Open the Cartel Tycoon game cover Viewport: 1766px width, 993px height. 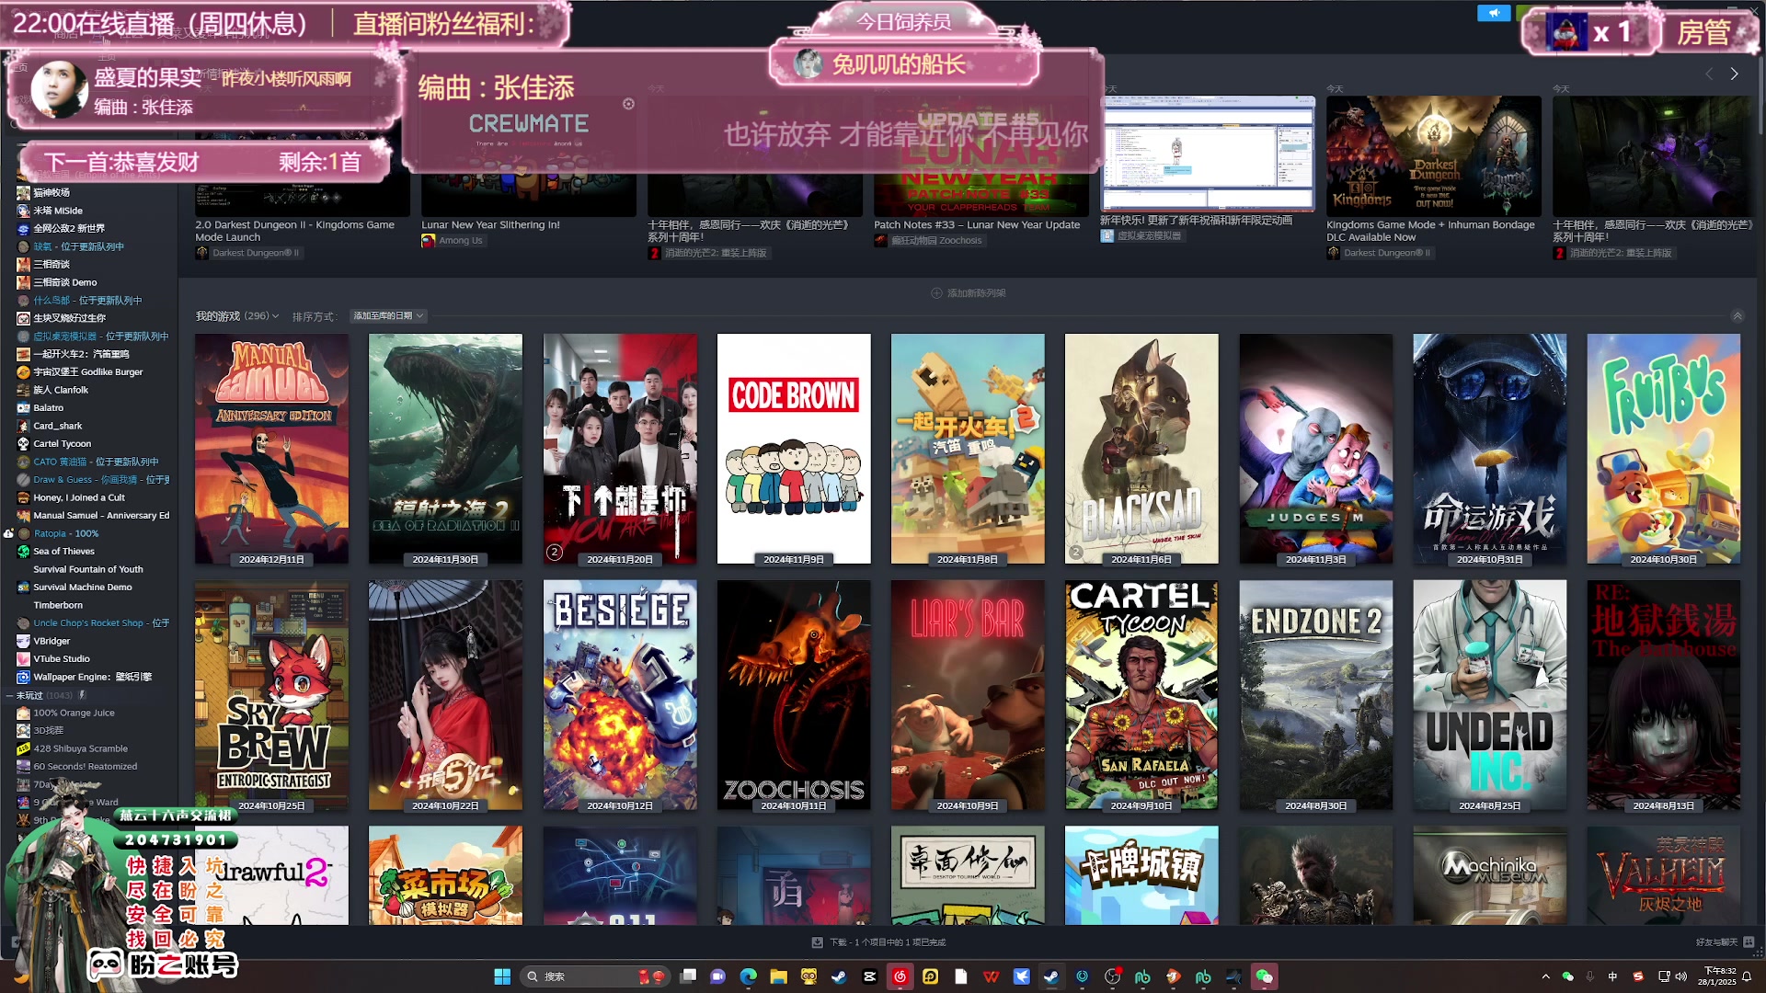pyautogui.click(x=1141, y=695)
